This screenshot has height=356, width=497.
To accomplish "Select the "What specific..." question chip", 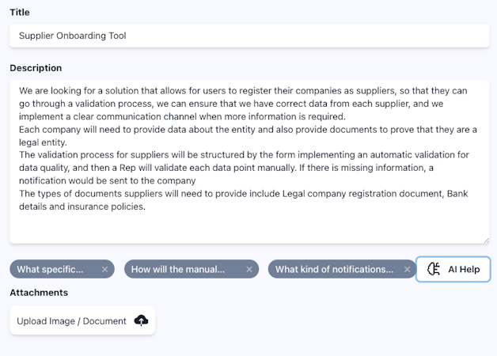I will coord(51,270).
